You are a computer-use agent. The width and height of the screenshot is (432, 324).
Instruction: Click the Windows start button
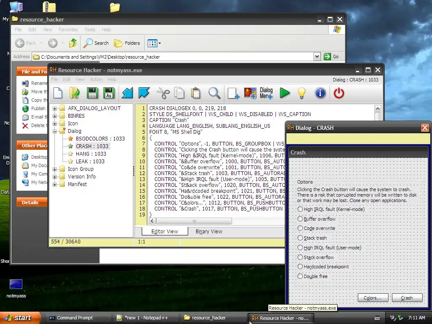point(20,318)
